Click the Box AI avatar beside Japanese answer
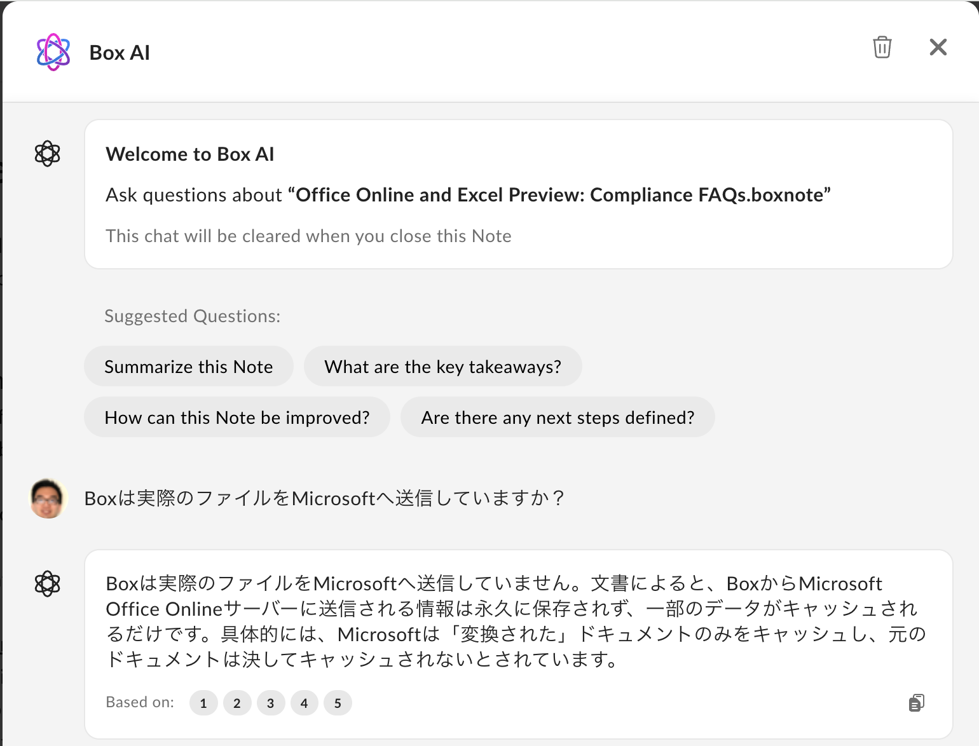This screenshot has width=979, height=746. coord(48,583)
